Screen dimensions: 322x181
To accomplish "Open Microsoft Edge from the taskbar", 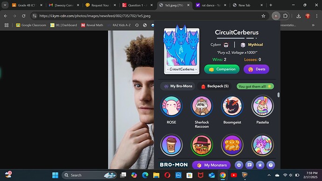I will (145, 175).
